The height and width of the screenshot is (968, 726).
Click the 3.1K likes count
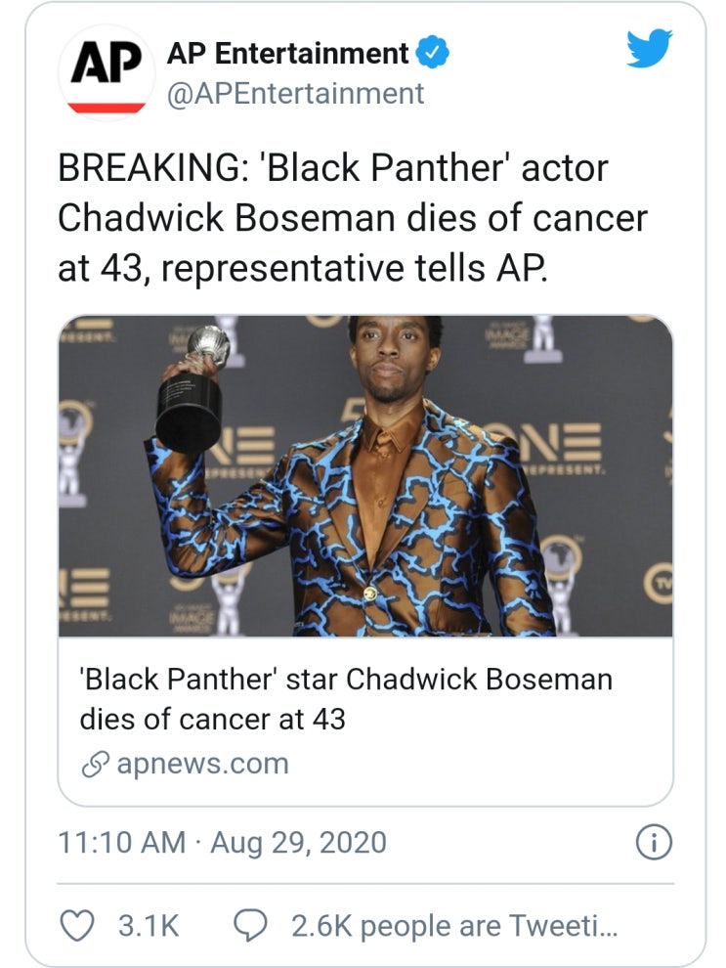point(149,925)
